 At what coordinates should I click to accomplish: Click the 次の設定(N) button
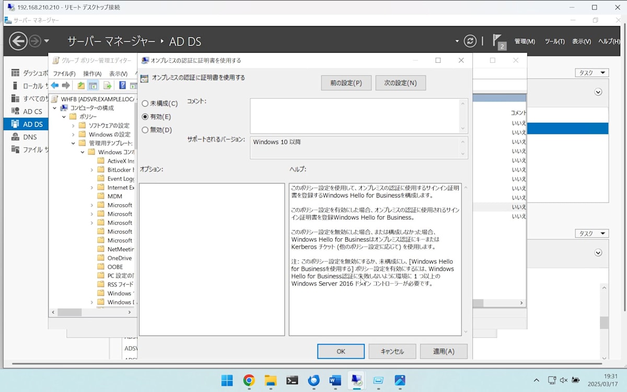(x=400, y=83)
